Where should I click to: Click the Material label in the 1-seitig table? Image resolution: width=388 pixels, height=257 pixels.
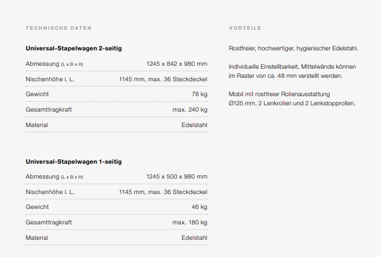click(37, 238)
